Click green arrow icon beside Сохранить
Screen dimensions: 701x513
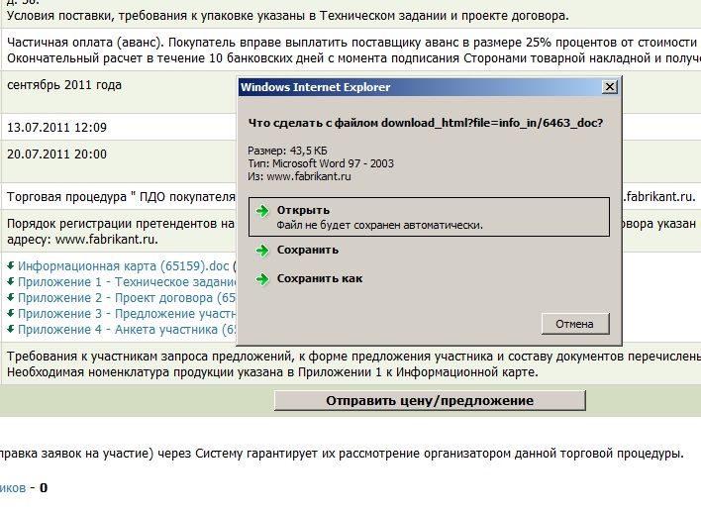(262, 251)
